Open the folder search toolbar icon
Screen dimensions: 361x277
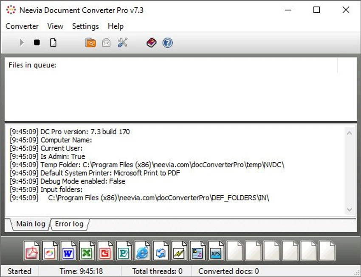click(x=90, y=43)
